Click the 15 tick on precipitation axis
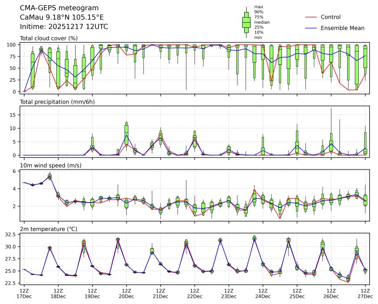This screenshot has height=304, width=378. (x=14, y=114)
